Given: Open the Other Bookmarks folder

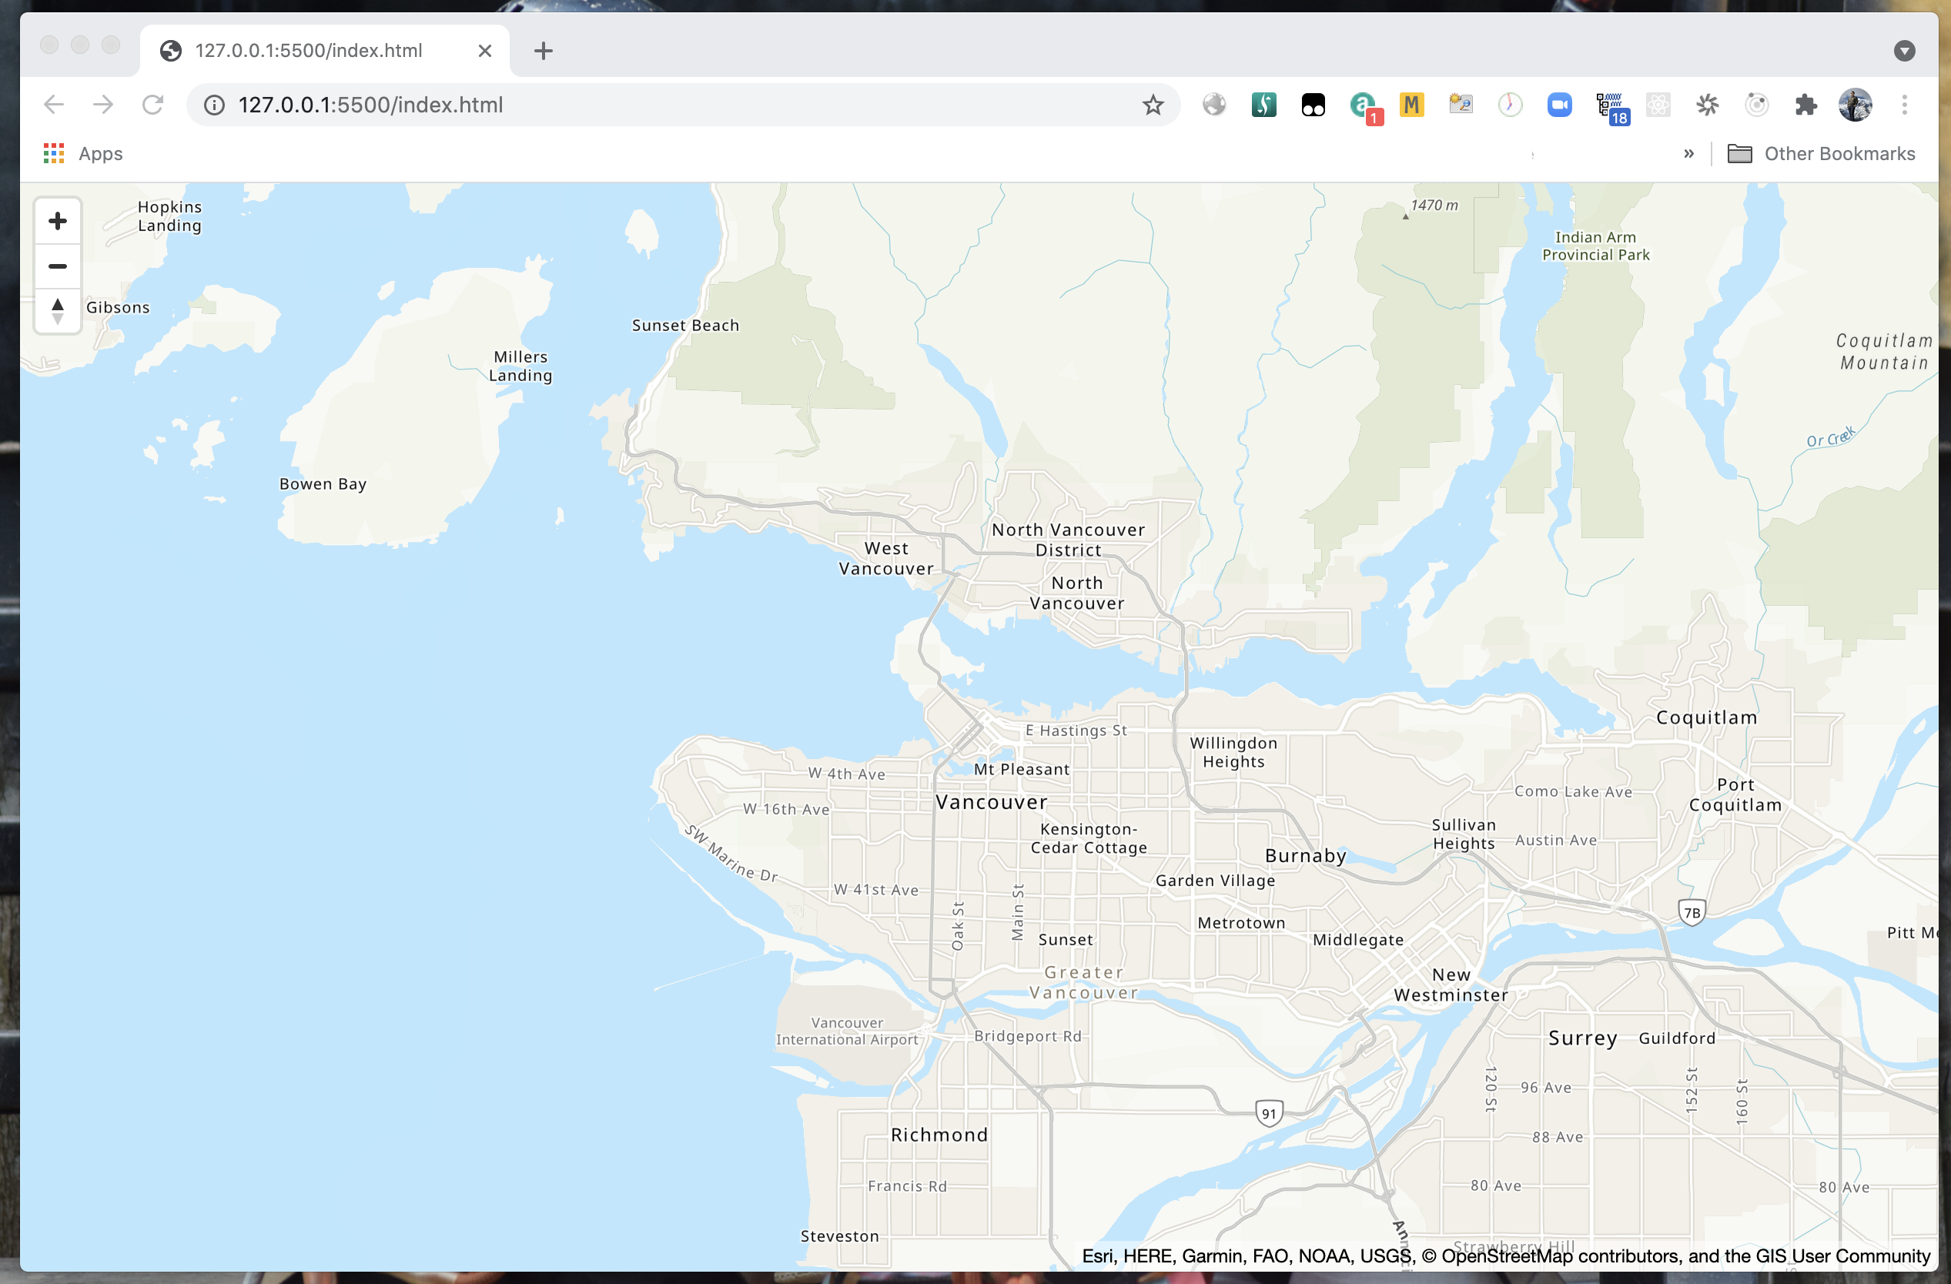Looking at the screenshot, I should 1822,154.
